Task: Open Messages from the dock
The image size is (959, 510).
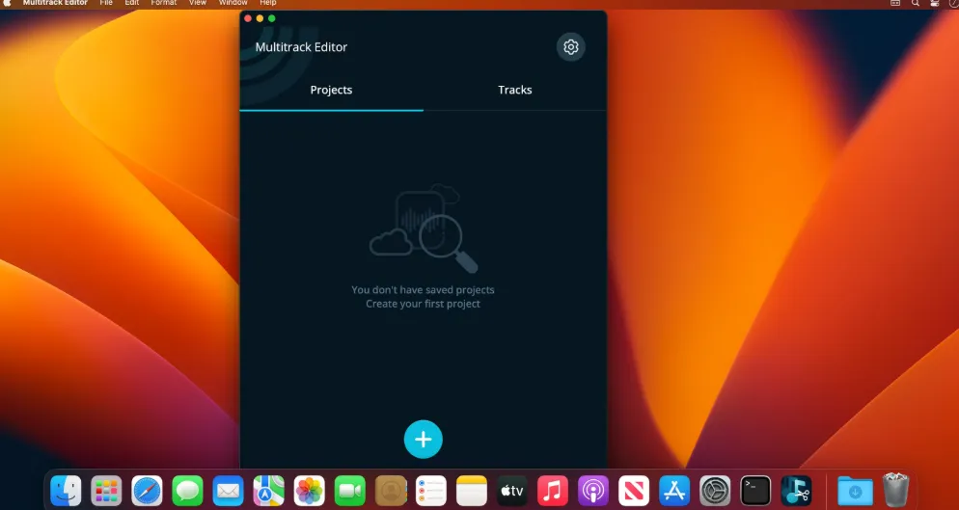Action: [x=188, y=491]
